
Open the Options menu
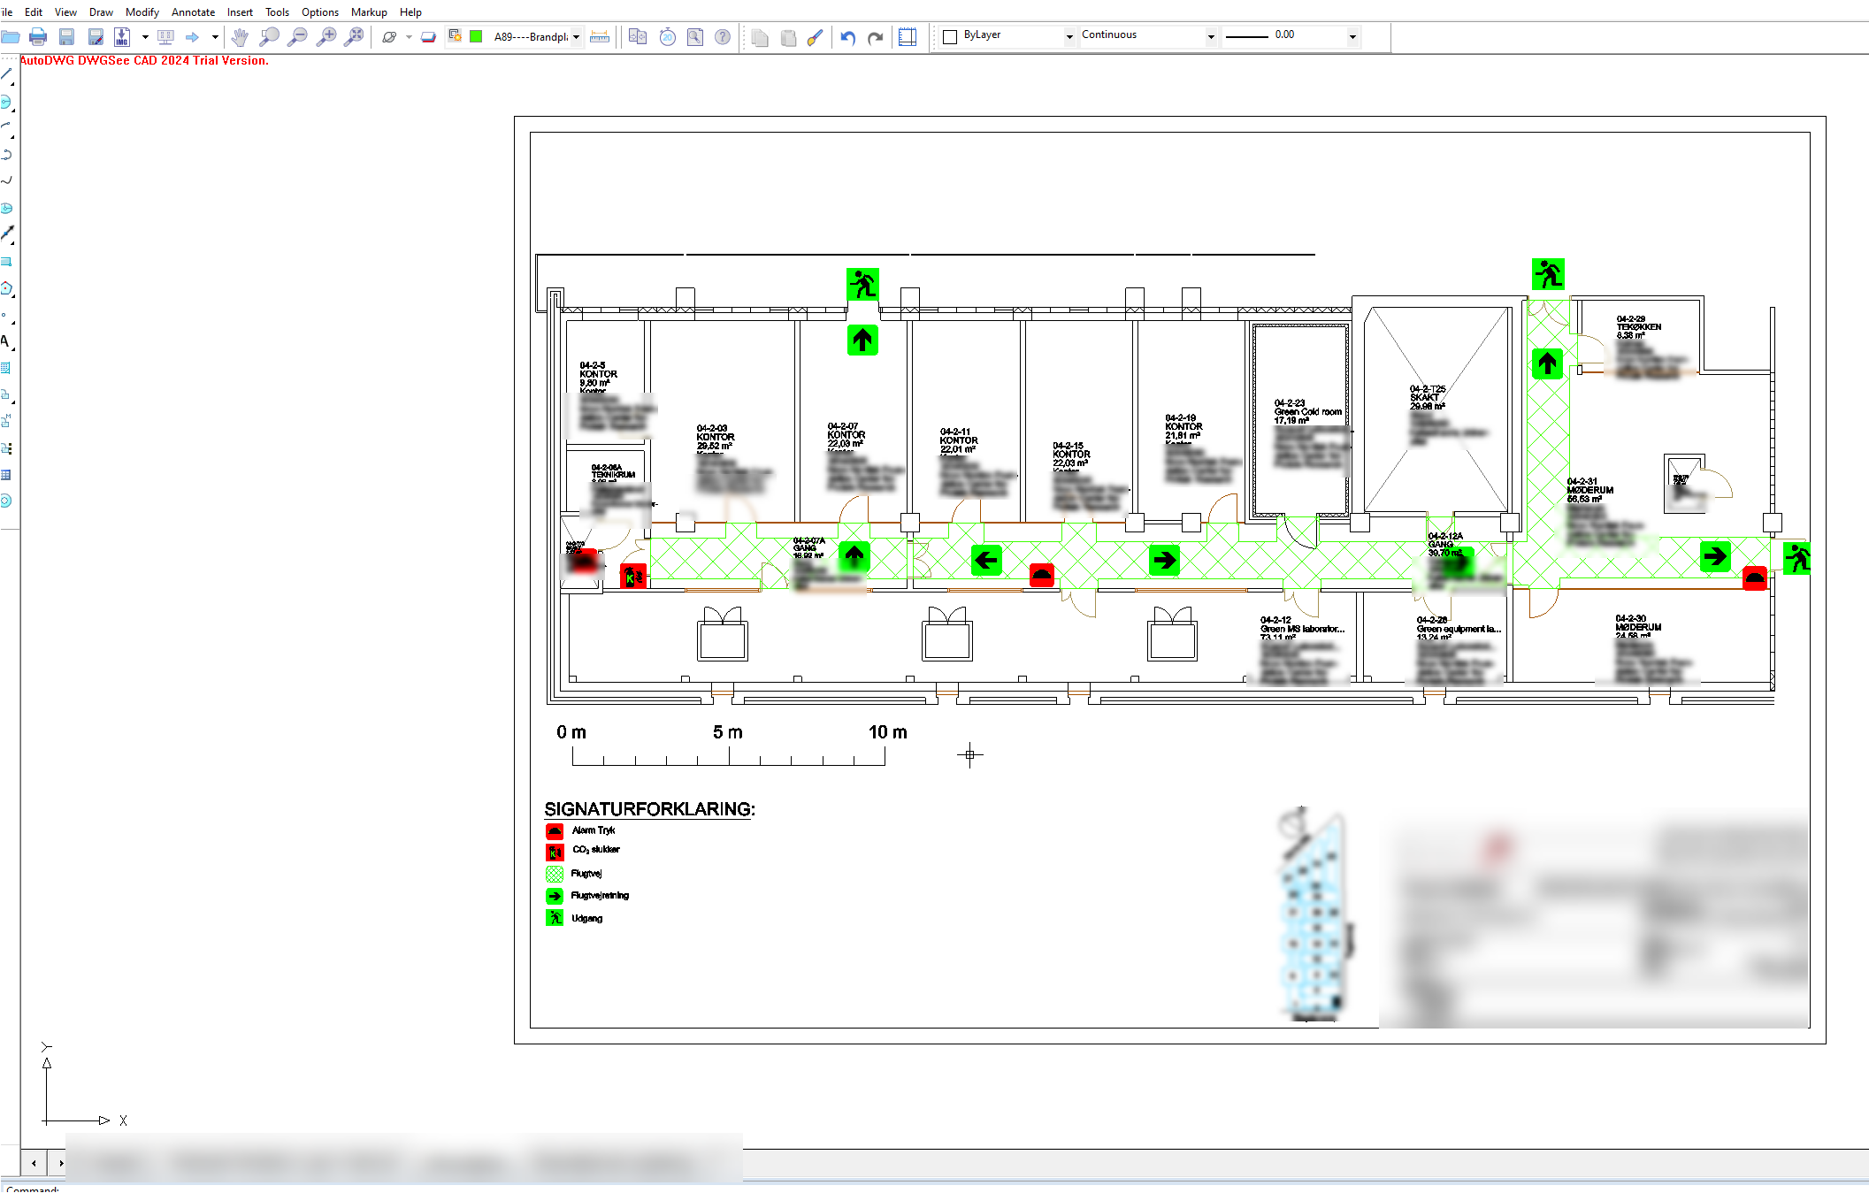click(x=319, y=12)
